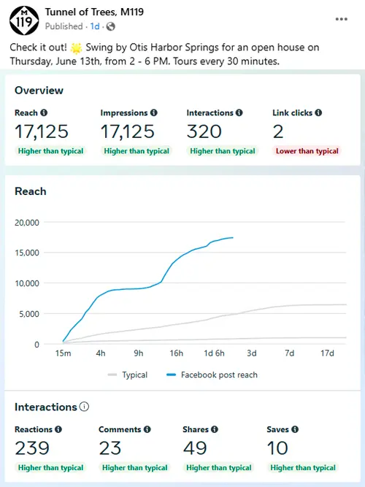The image size is (365, 487).
Task: Click the globe public audience icon
Action: tap(110, 27)
